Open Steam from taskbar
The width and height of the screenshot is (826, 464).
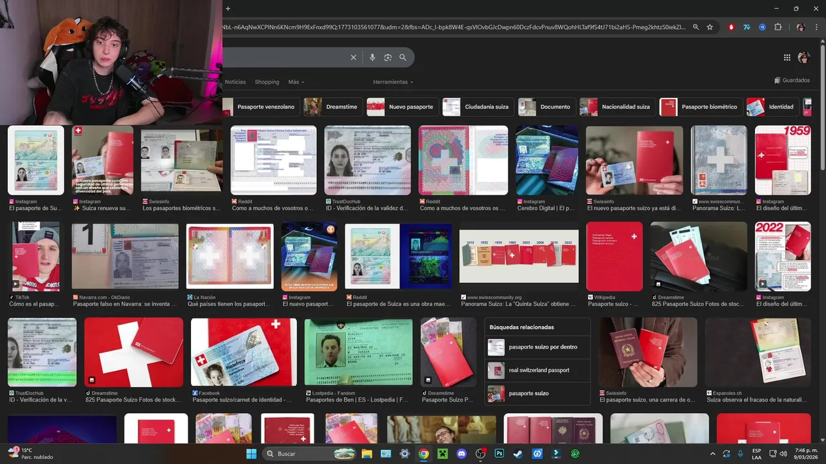[x=518, y=454]
